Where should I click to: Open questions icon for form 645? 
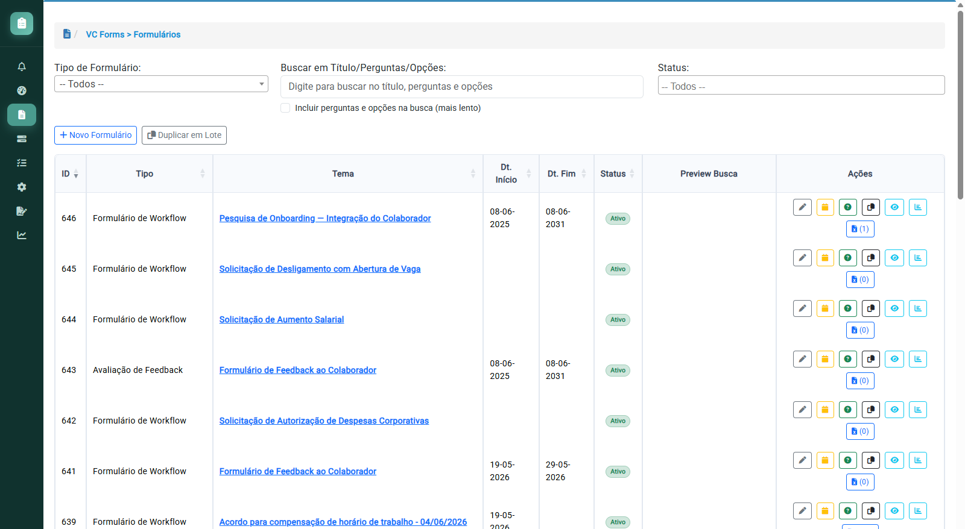848,258
